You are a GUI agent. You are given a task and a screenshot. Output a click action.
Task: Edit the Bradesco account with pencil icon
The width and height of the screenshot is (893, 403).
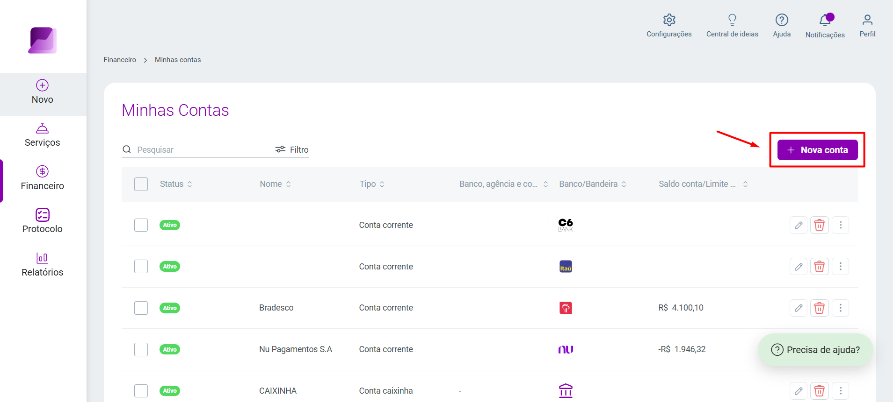tap(799, 308)
